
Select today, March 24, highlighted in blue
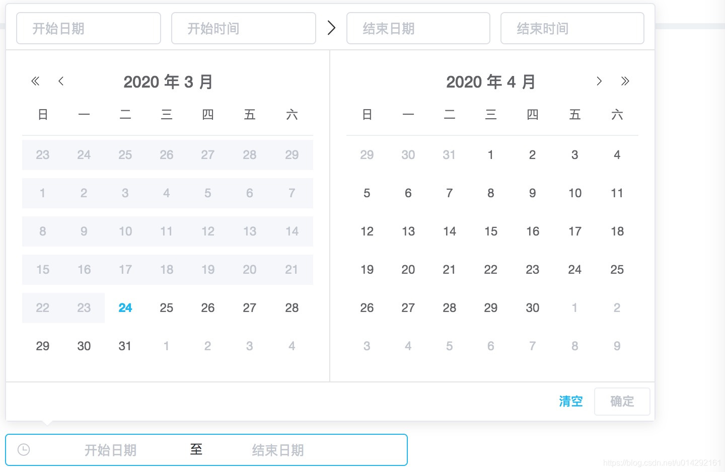click(125, 307)
